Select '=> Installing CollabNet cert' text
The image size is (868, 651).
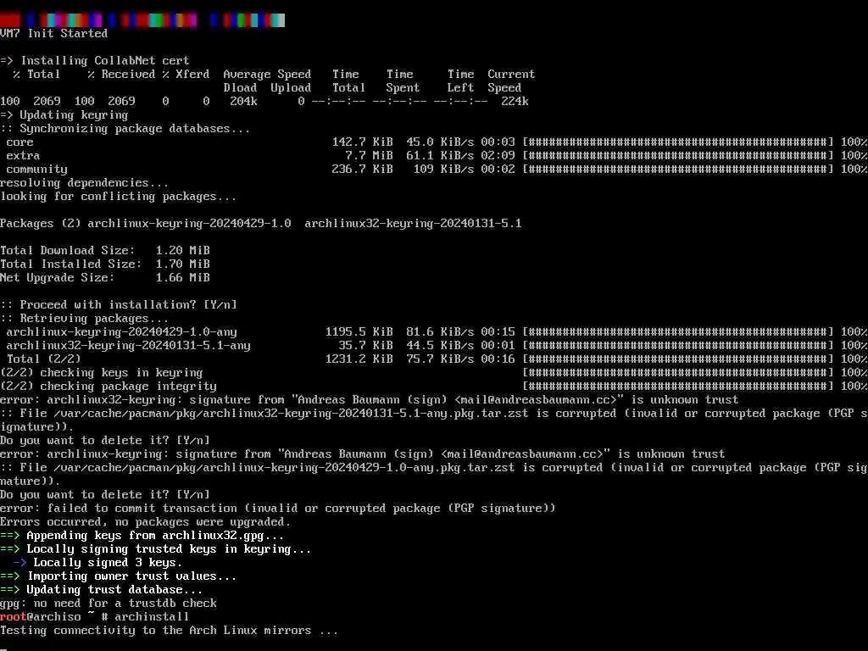pyautogui.click(x=95, y=60)
